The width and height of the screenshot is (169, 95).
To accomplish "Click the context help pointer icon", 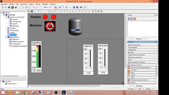I will click(x=81, y=7).
